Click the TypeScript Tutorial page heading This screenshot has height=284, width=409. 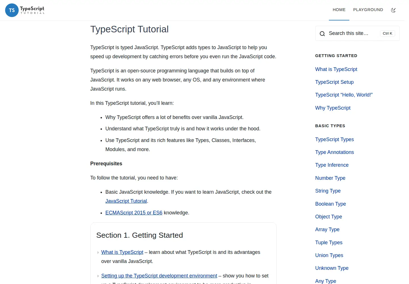pyautogui.click(x=129, y=29)
